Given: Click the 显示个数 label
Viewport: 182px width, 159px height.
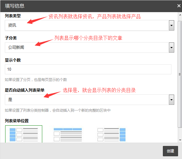Looking at the screenshot, I should pyautogui.click(x=13, y=60).
